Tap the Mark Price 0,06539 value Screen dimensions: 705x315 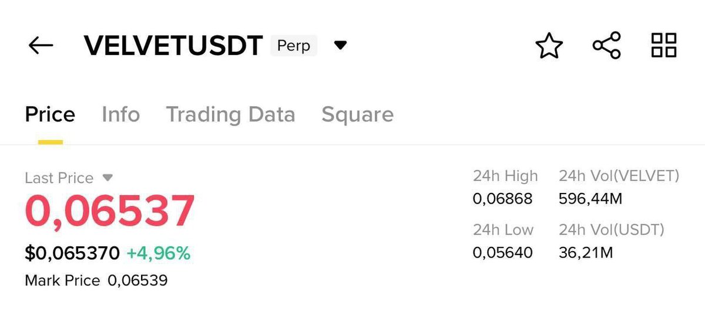[137, 280]
